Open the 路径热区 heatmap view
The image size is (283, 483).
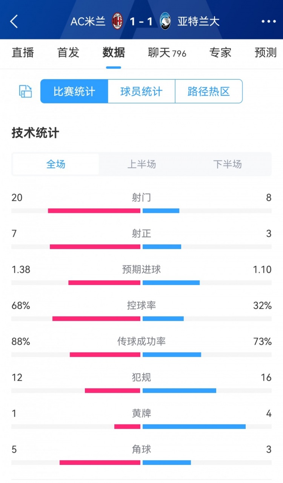[208, 91]
